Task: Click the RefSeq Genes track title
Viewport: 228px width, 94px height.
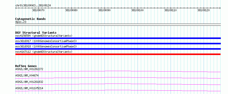Action: (26, 66)
